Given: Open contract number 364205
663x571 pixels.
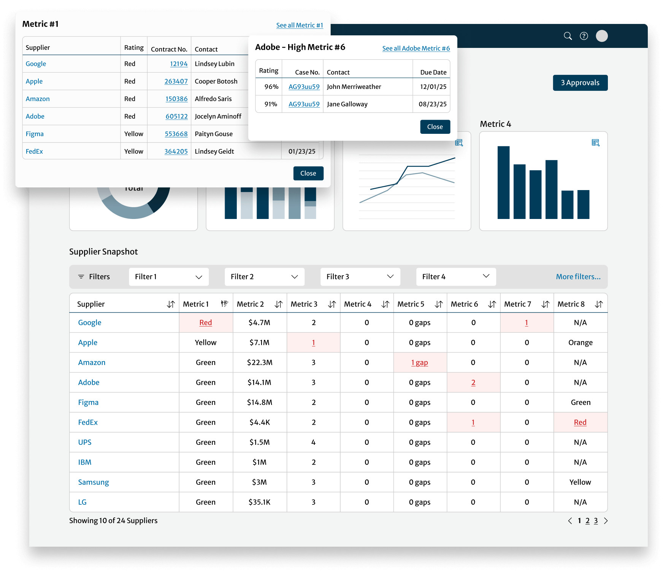Looking at the screenshot, I should coord(176,151).
